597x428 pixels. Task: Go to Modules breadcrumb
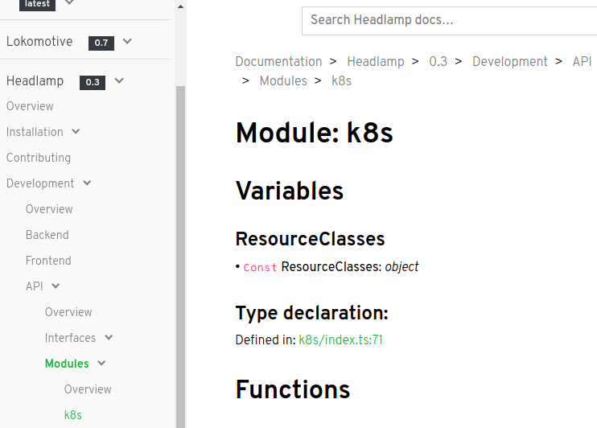tap(283, 80)
